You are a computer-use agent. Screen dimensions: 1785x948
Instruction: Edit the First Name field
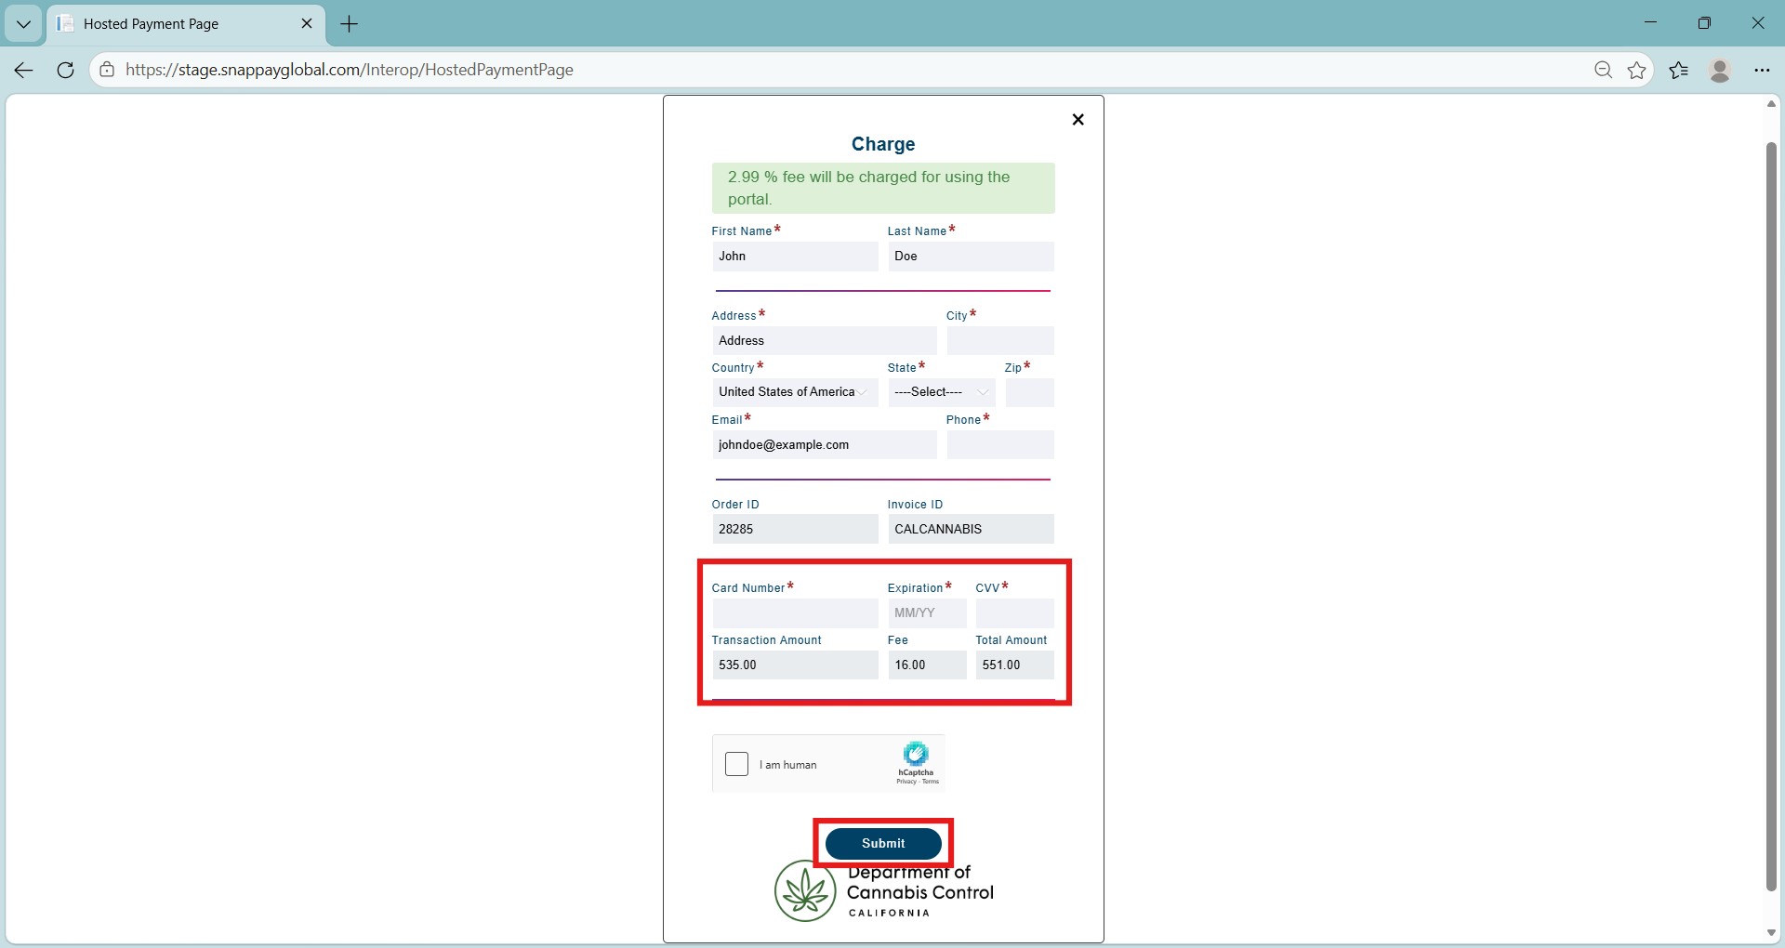[795, 257]
